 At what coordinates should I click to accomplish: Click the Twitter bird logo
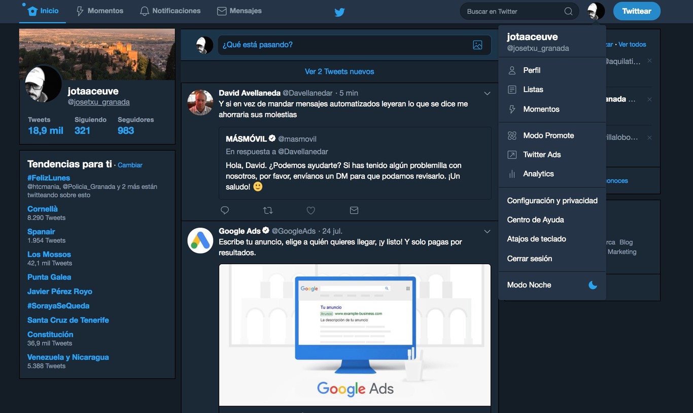pyautogui.click(x=339, y=12)
